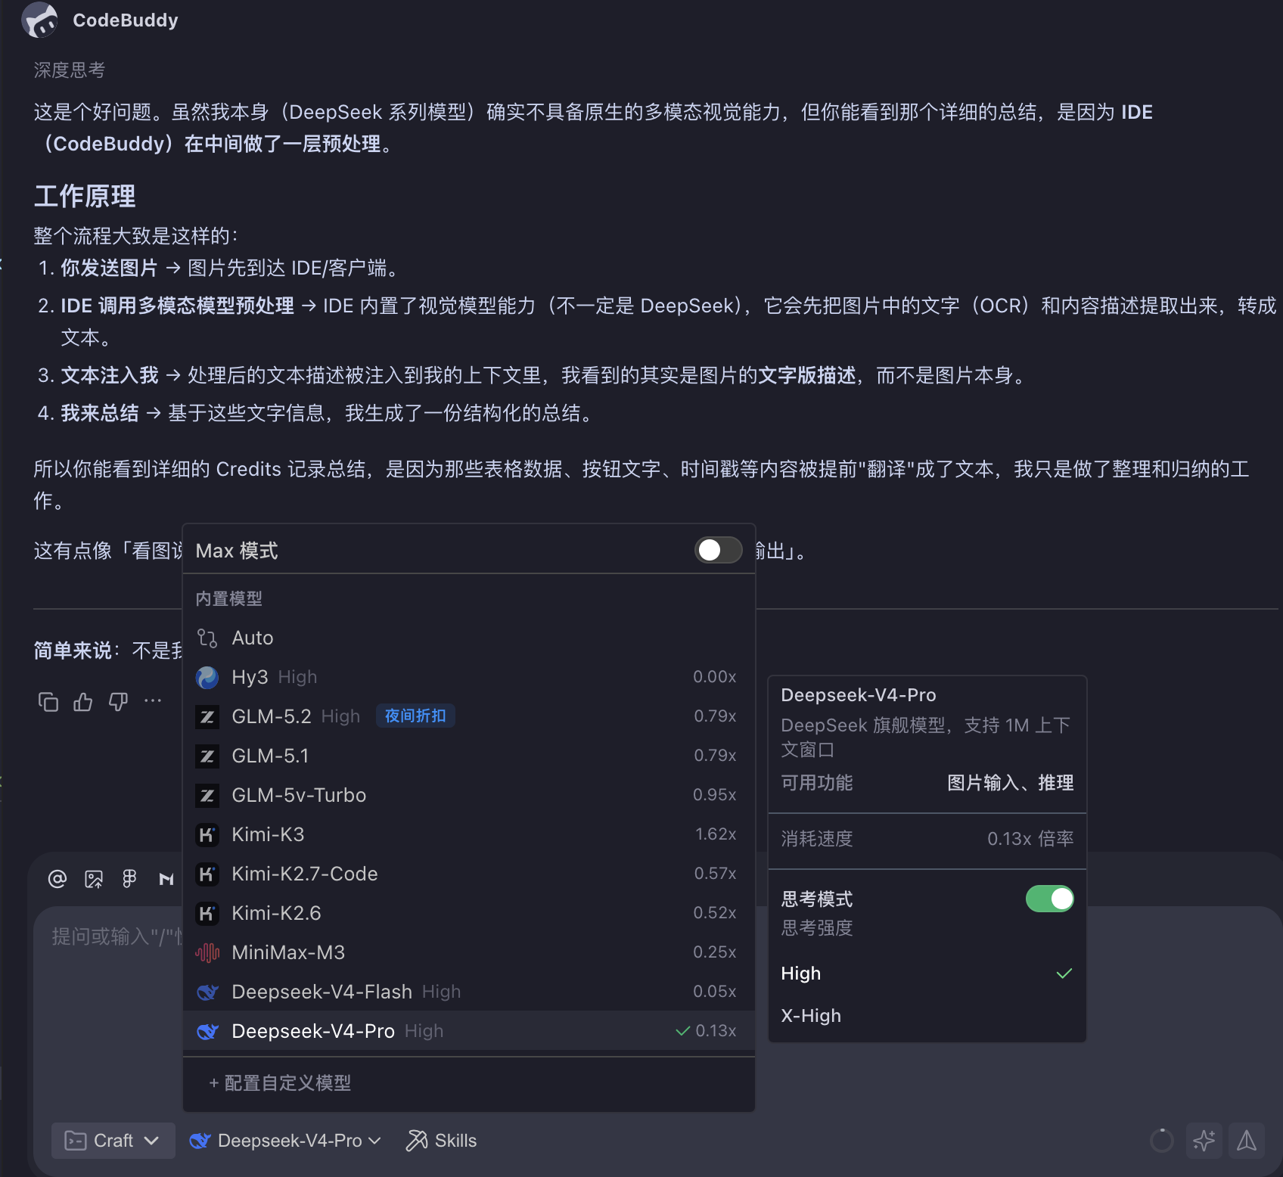Click the command symbol icon in input toolbar
Screen dimensions: 1283x1177
[x=130, y=878]
